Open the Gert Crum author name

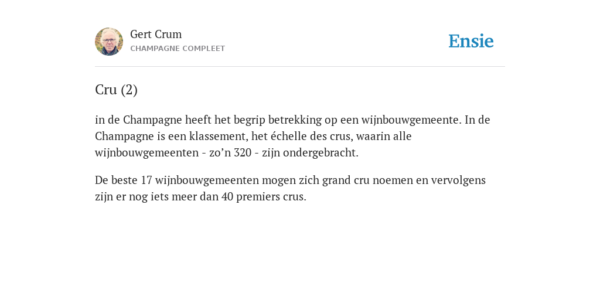click(x=156, y=35)
